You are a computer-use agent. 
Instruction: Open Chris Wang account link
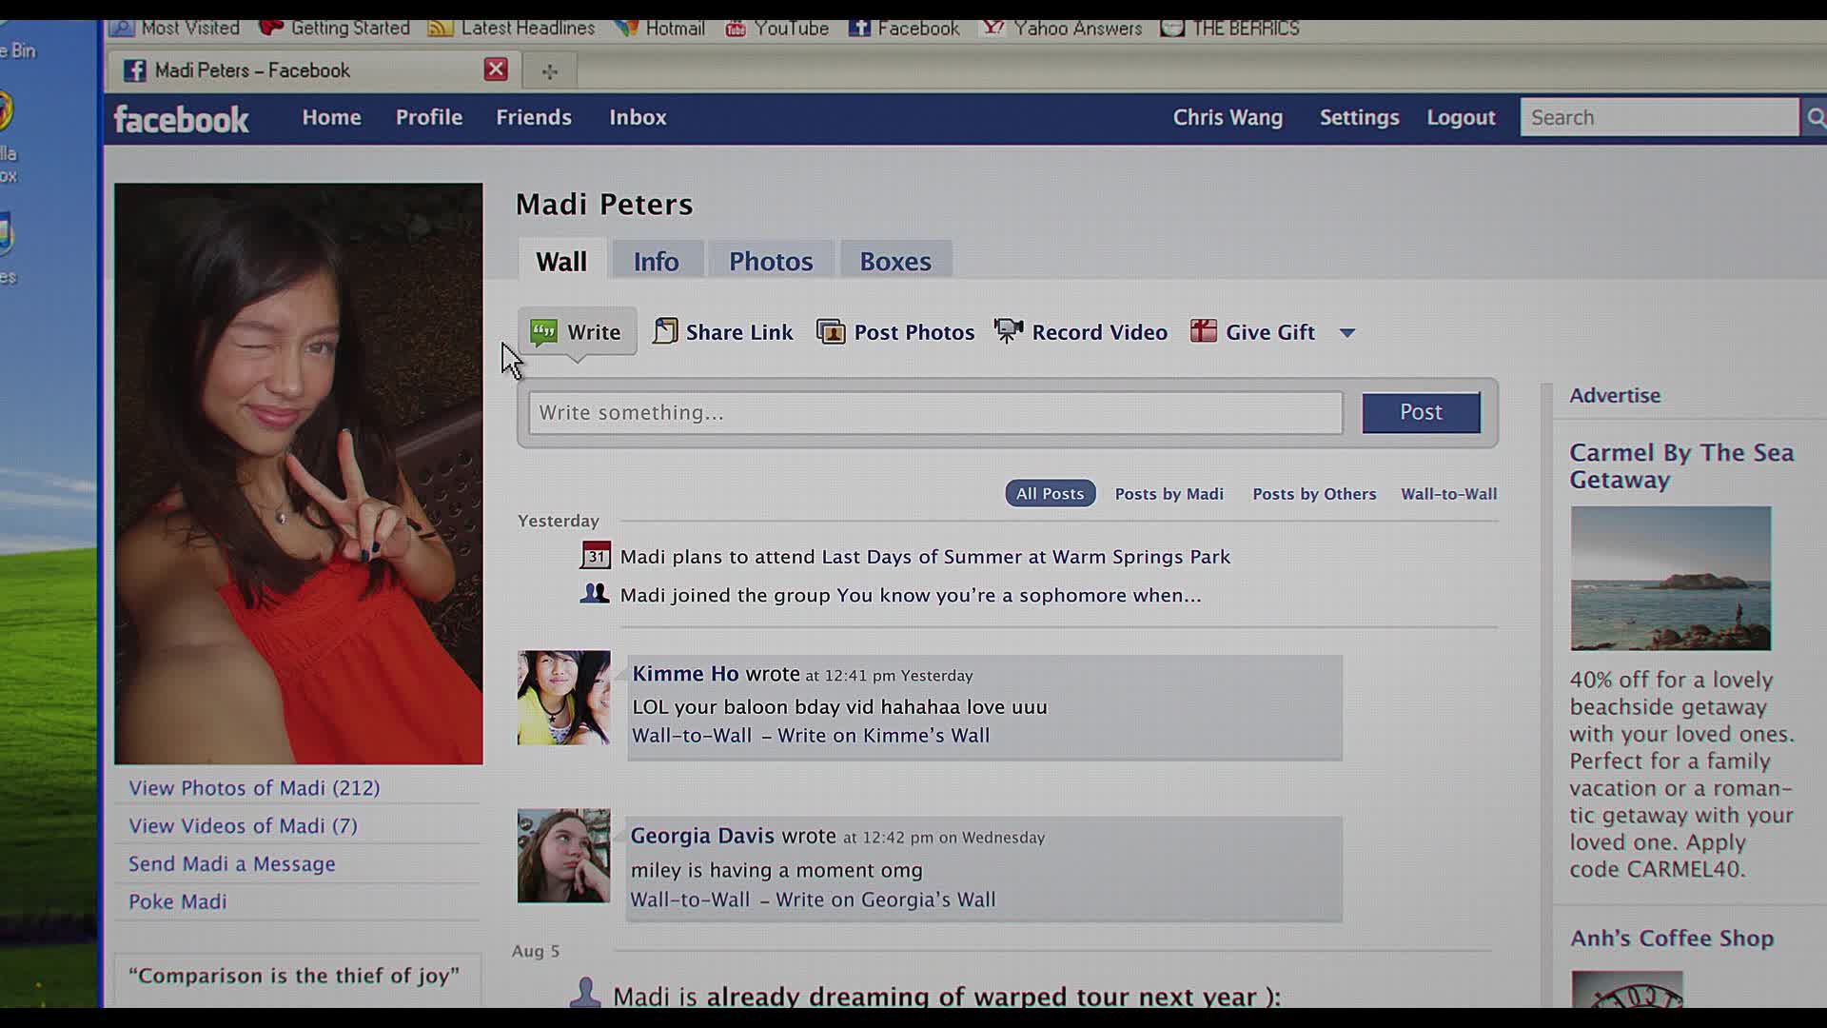[x=1228, y=117]
